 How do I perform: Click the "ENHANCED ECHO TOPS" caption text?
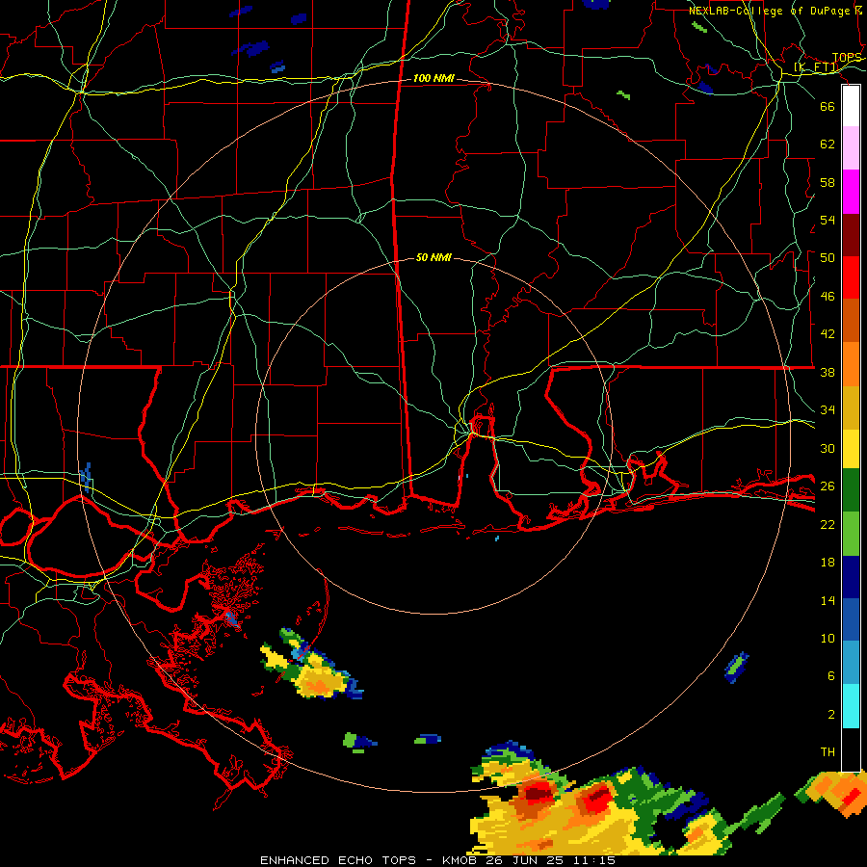pos(338,860)
